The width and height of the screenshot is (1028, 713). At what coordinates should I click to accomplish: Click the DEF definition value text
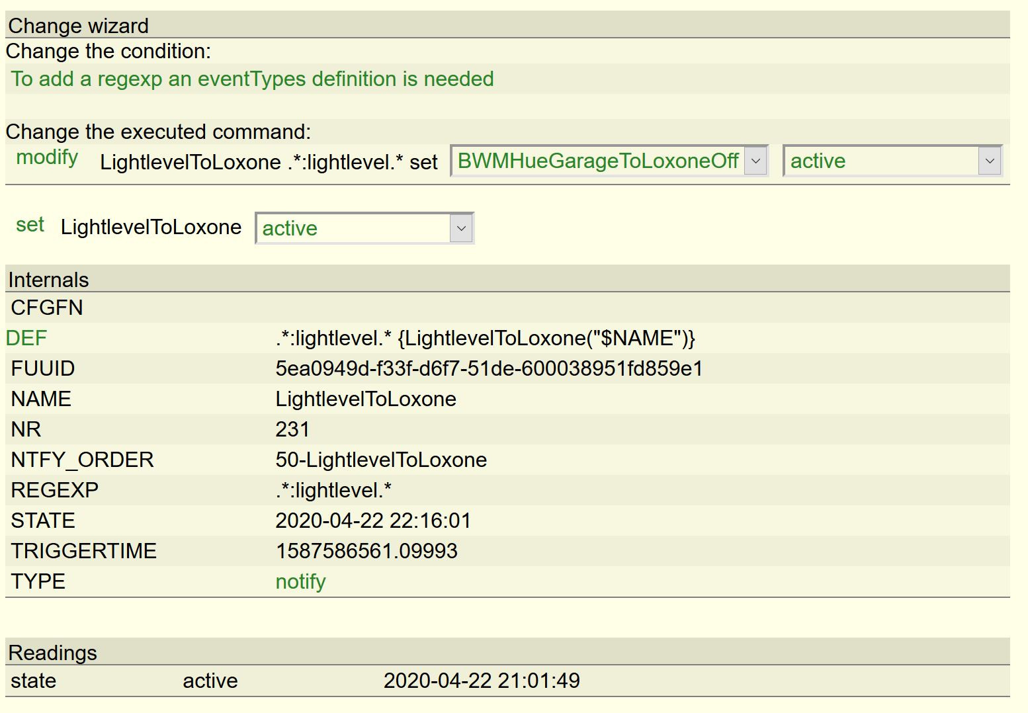(485, 338)
